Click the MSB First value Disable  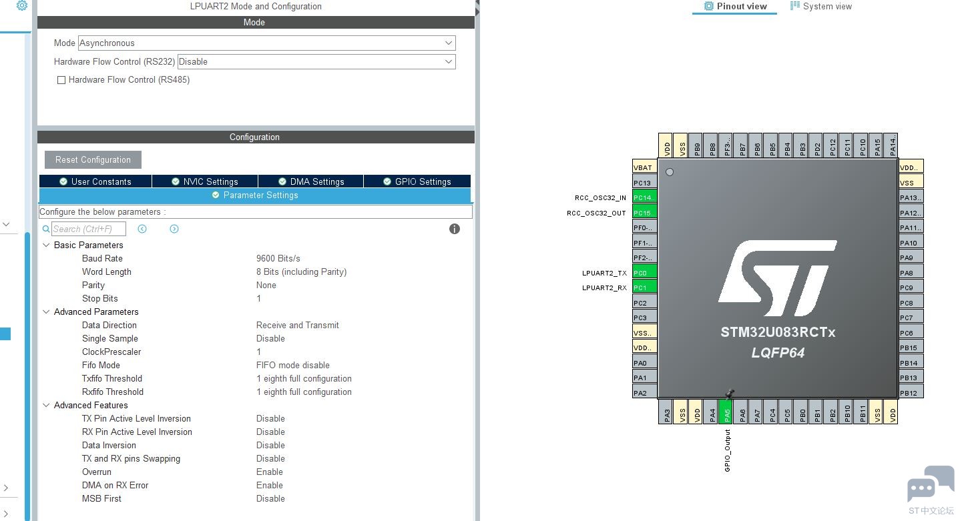[270, 498]
